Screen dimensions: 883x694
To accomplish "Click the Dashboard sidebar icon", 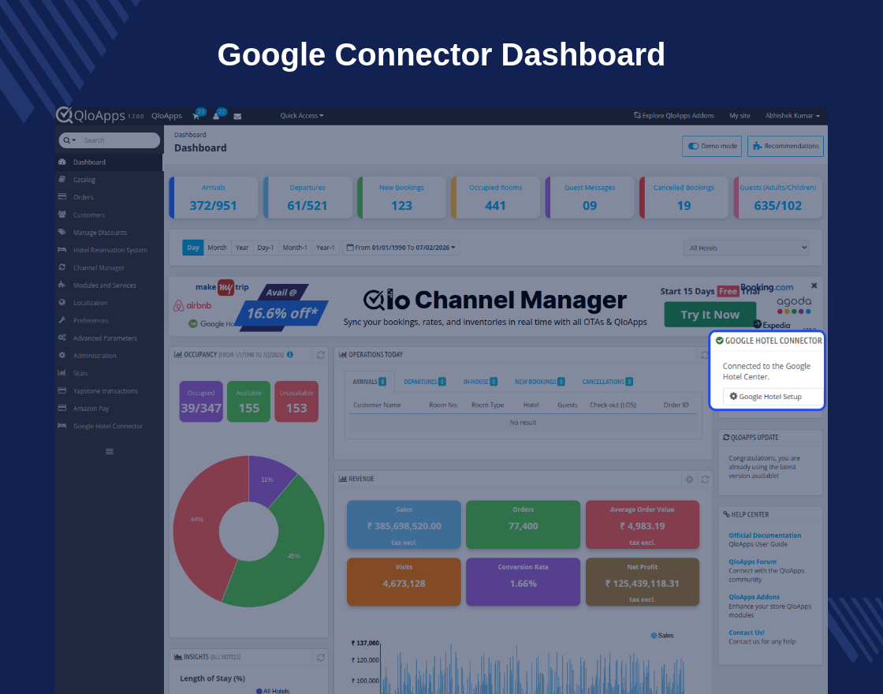I will click(x=62, y=162).
